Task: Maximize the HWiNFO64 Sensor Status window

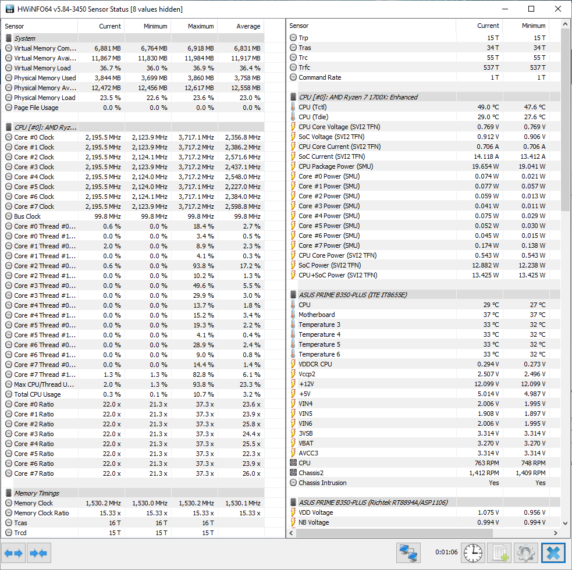Action: click(x=531, y=9)
